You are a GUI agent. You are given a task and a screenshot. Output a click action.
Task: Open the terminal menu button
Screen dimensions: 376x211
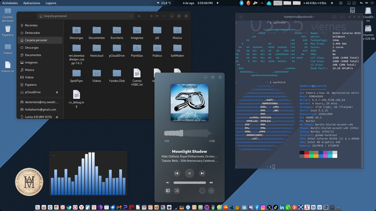342,17
